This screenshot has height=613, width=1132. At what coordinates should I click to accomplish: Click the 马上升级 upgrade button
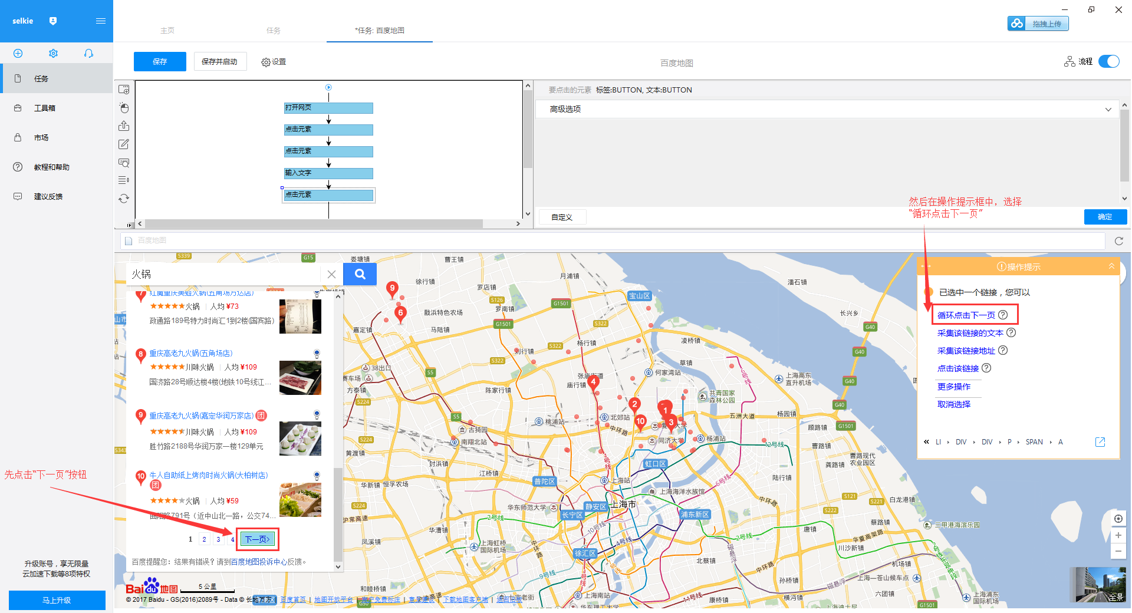click(x=57, y=600)
